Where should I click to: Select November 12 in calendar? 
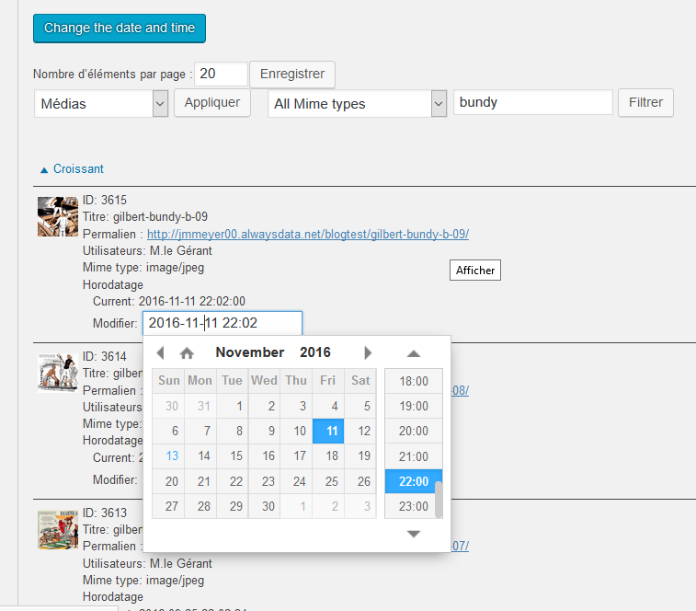pos(360,431)
